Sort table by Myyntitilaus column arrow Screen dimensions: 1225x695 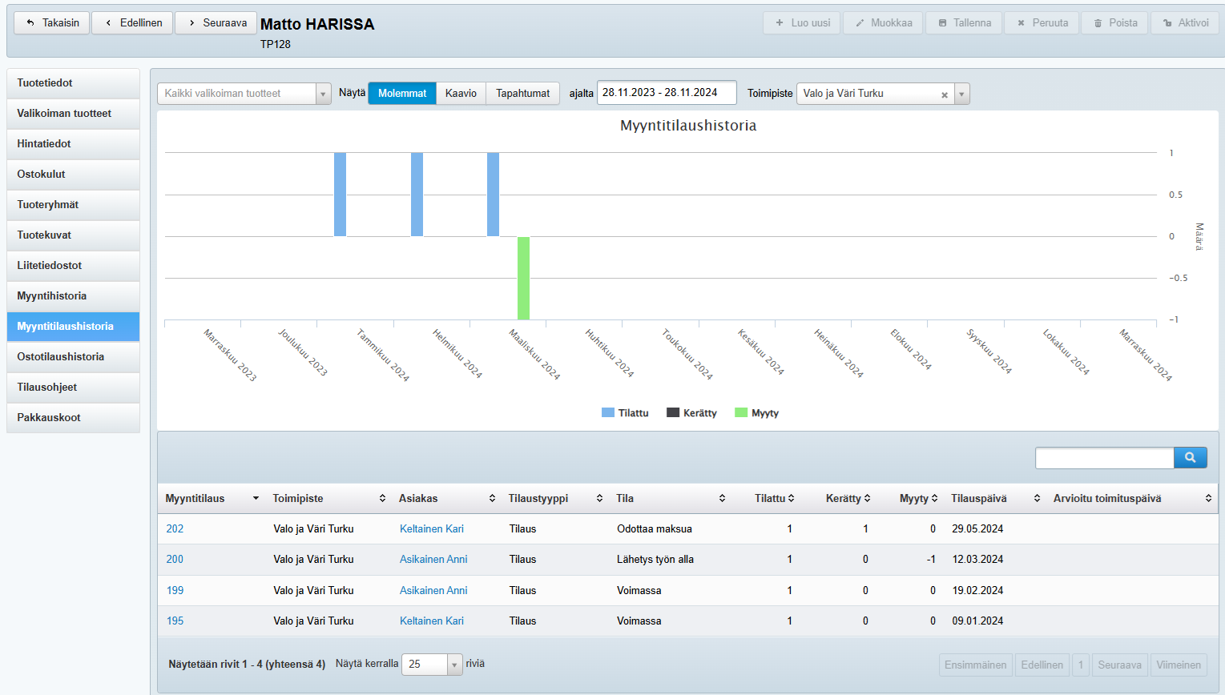tap(256, 498)
